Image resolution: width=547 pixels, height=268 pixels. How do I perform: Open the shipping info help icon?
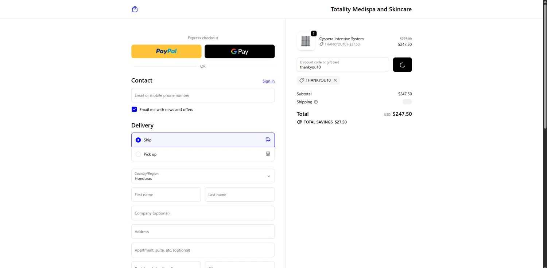click(x=316, y=102)
